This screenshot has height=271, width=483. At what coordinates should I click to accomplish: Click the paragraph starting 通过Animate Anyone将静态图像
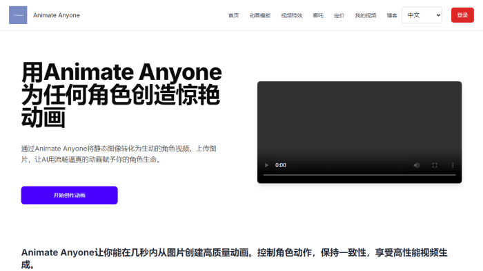click(x=119, y=154)
